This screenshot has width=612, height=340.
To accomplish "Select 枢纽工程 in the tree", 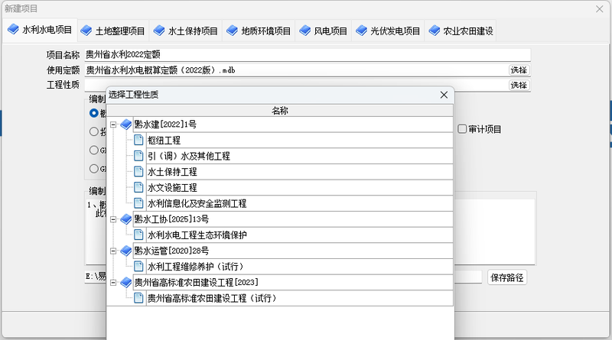I will pyautogui.click(x=299, y=141).
